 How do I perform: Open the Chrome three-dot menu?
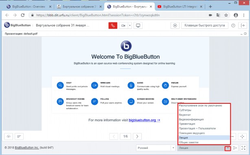tap(243, 15)
